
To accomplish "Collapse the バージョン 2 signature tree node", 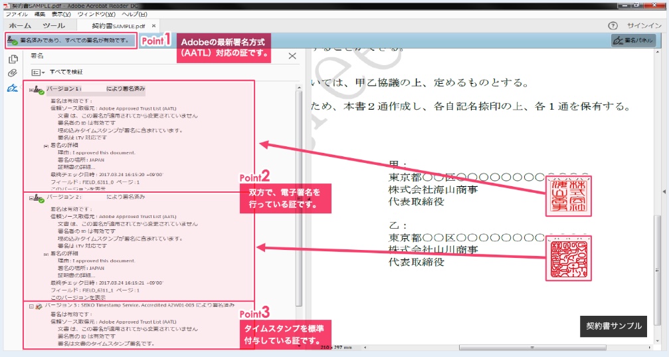I will click(31, 198).
